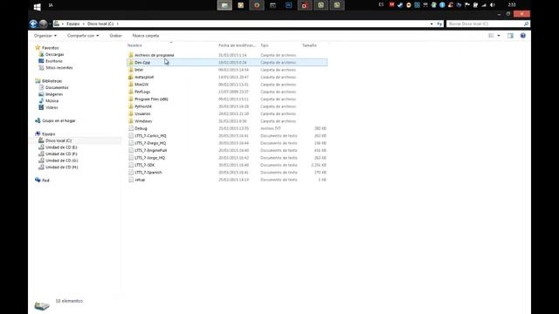Select the Archivos de programa folder icon
This screenshot has width=559, height=314.
[x=131, y=55]
